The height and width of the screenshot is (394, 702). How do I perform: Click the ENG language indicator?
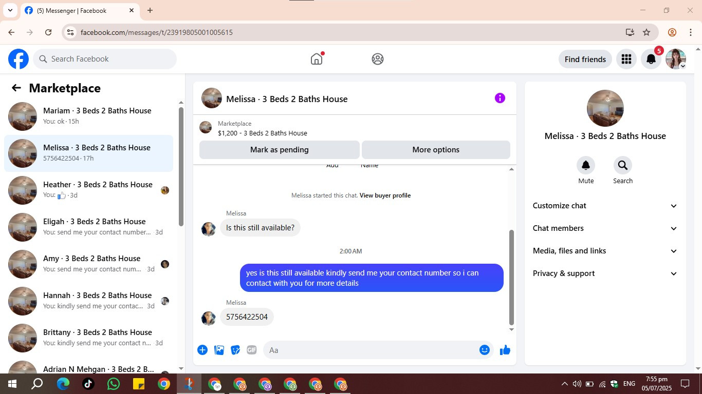coord(629,384)
